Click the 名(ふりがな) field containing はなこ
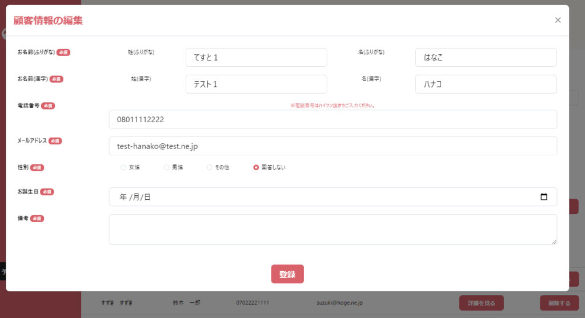The width and height of the screenshot is (585, 318). [x=486, y=57]
